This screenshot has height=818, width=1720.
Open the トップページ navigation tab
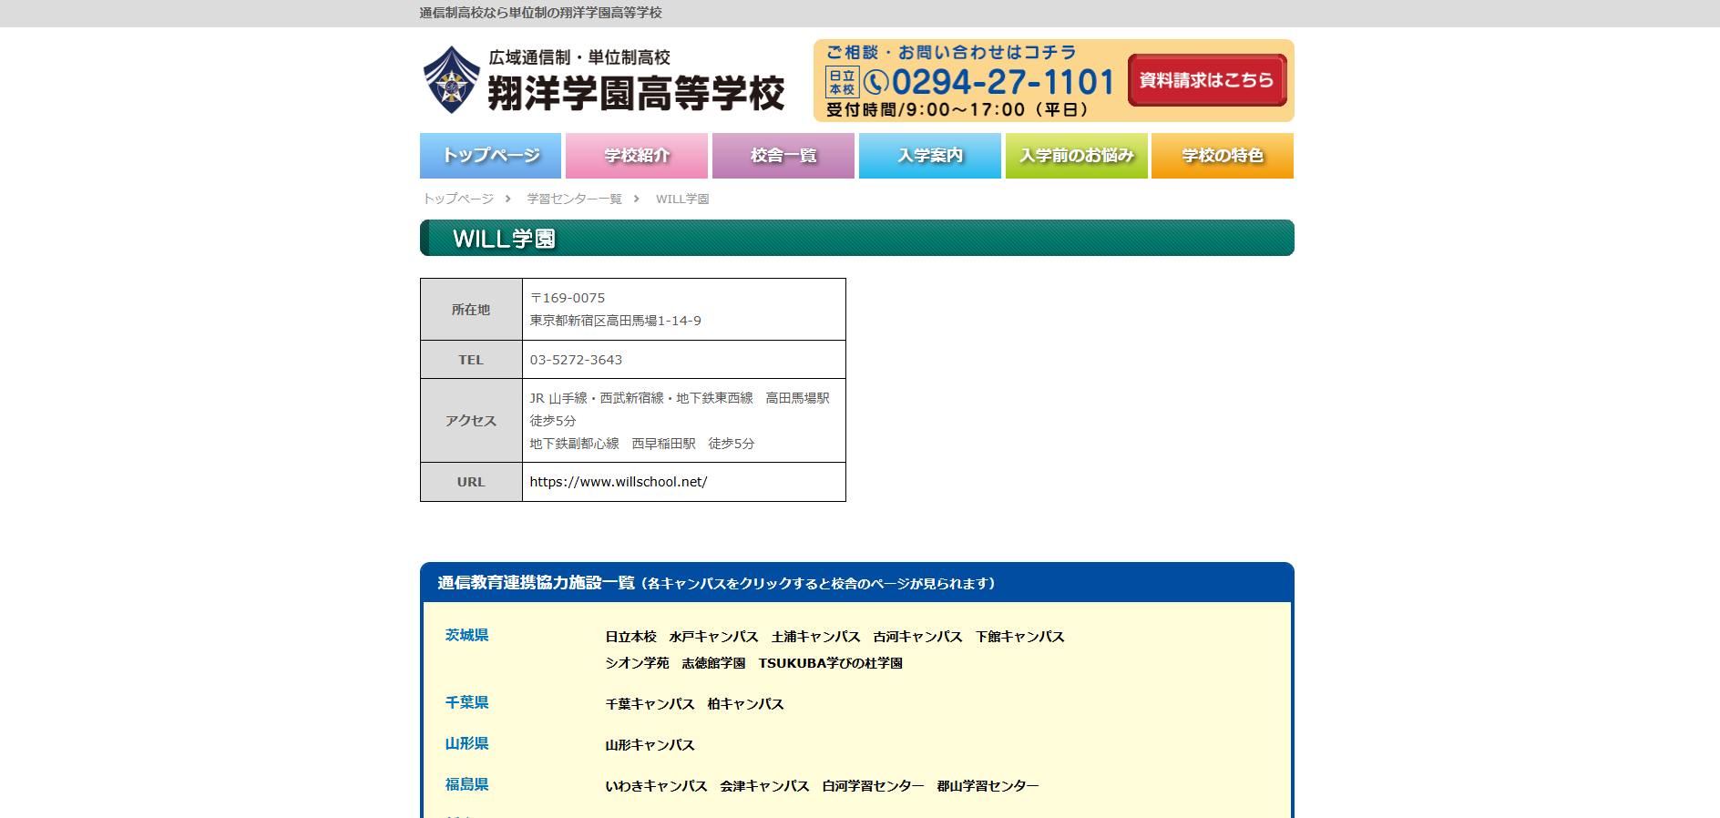(490, 156)
